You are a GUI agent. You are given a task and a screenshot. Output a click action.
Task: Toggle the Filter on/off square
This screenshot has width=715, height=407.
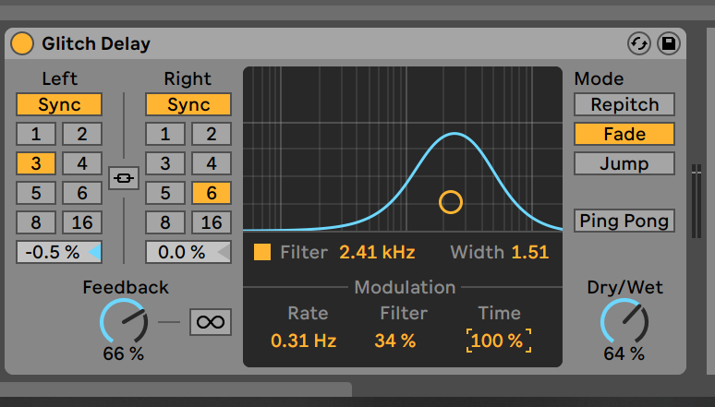[262, 252]
